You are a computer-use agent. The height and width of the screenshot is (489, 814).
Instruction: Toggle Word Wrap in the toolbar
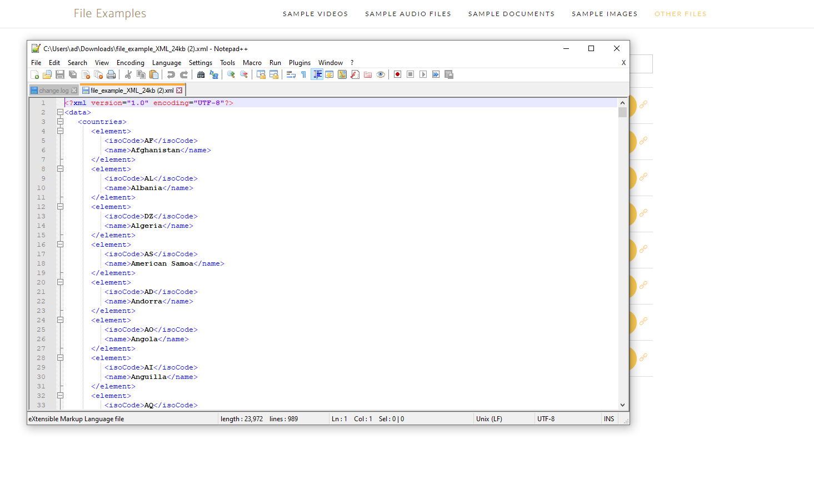tap(291, 74)
